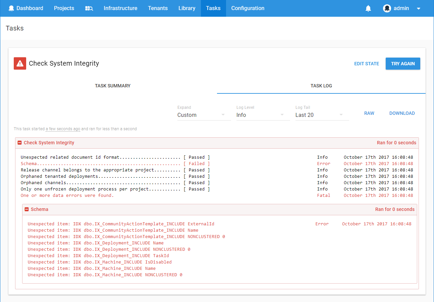434x302 pixels.
Task: Open the notifications bell
Action: coord(368,8)
